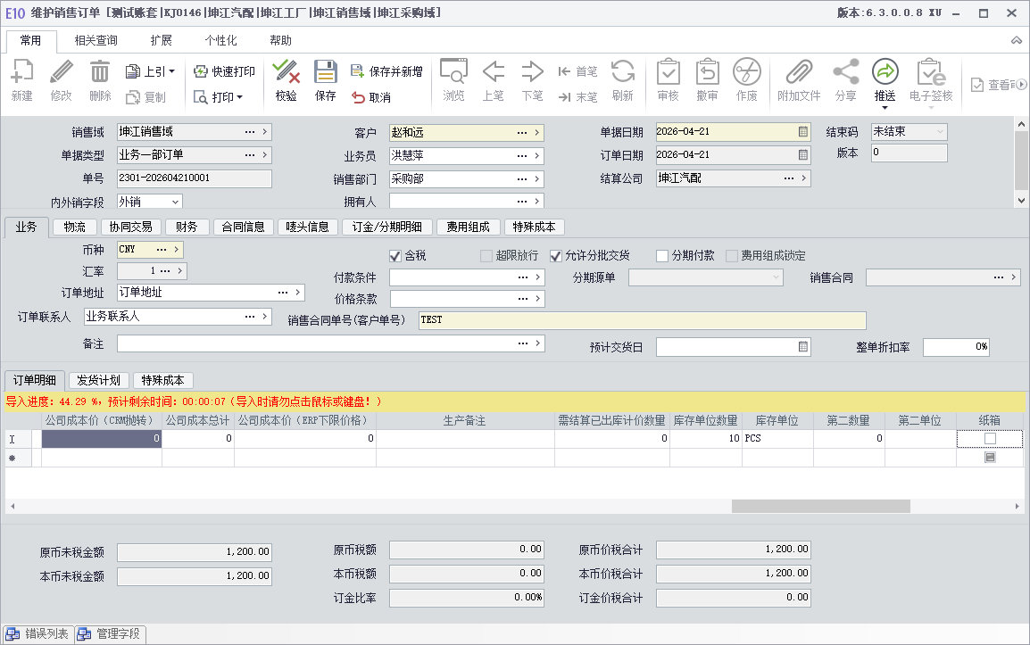Switch to the 费用组成 tab
The image size is (1030, 645).
tap(469, 227)
